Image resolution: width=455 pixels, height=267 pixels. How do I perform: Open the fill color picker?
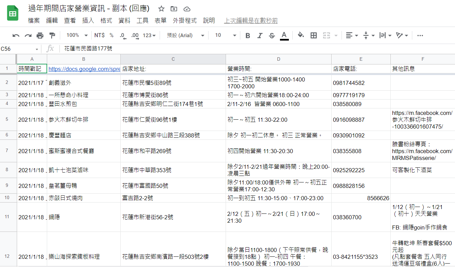[x=301, y=35]
